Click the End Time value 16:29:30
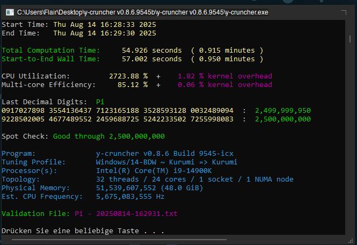357x245 pixels. pos(118,33)
